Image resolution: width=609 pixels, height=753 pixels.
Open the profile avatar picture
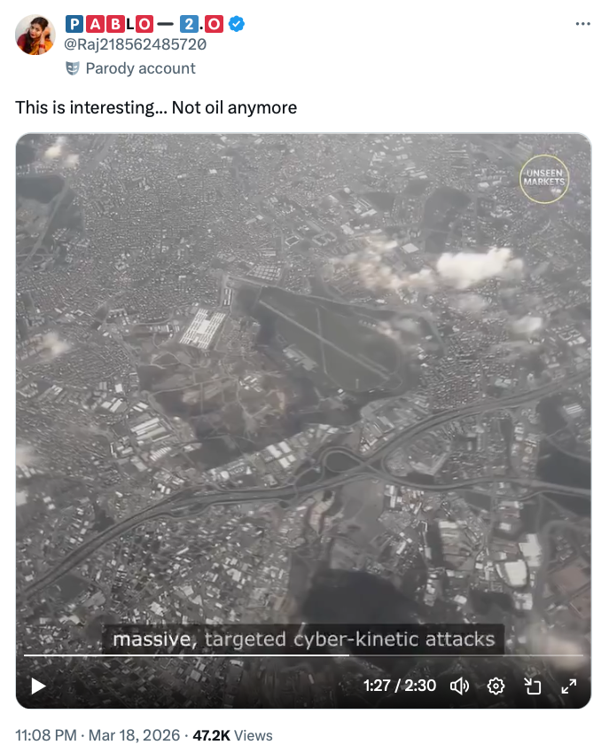tap(35, 35)
